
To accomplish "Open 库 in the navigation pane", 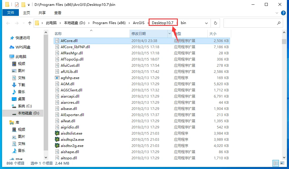I will point(14,122).
